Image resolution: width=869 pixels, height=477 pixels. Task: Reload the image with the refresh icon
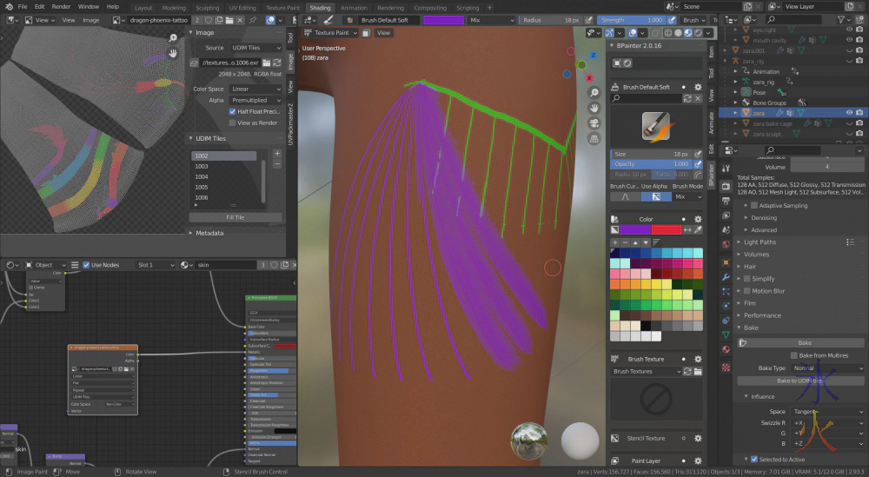click(x=276, y=63)
